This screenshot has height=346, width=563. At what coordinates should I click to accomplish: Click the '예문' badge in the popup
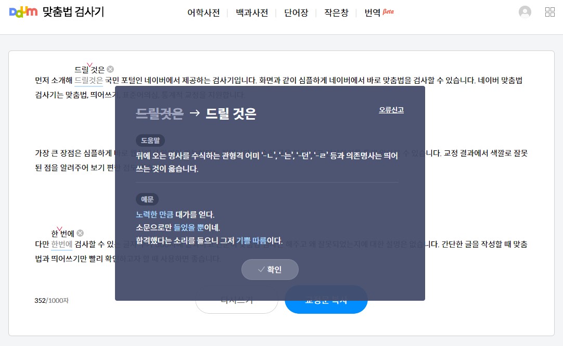point(146,199)
